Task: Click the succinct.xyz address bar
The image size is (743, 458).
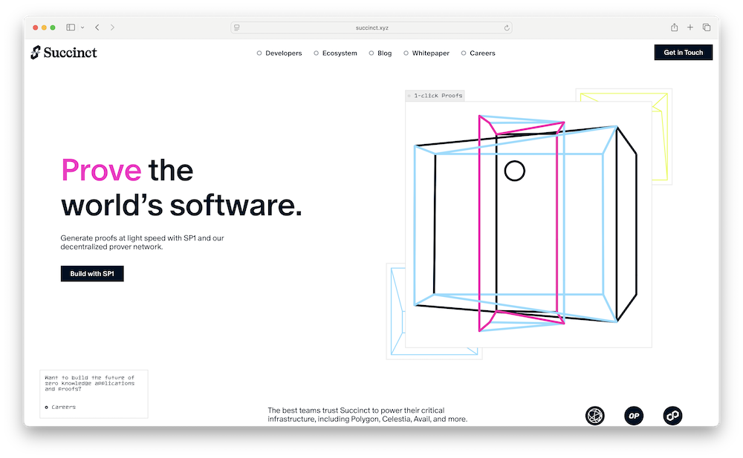Action: (371, 27)
